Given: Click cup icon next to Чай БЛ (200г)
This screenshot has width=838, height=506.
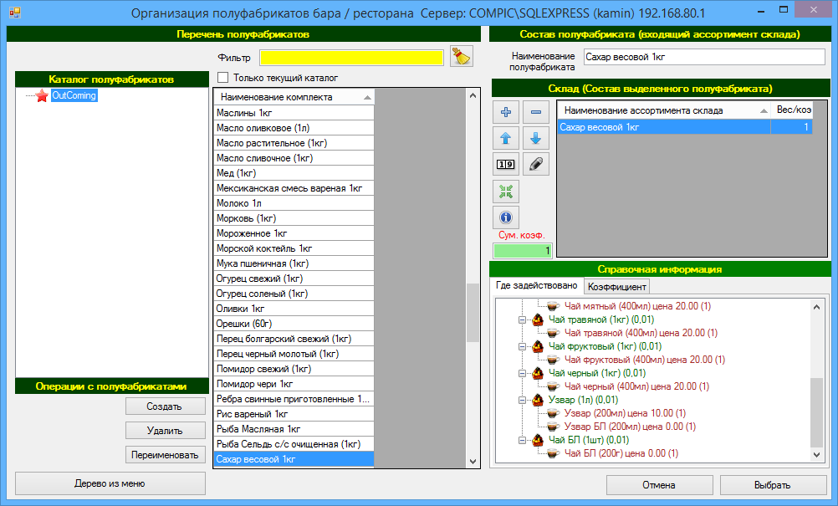Looking at the screenshot, I should (x=553, y=453).
